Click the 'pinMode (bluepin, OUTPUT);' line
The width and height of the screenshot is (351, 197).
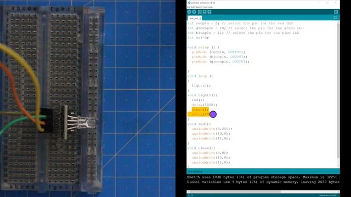[x=219, y=57]
